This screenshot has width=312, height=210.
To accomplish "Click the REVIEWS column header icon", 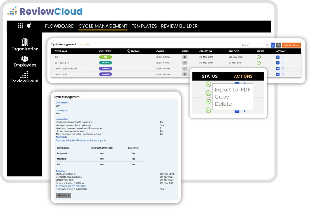I will 129,51.
